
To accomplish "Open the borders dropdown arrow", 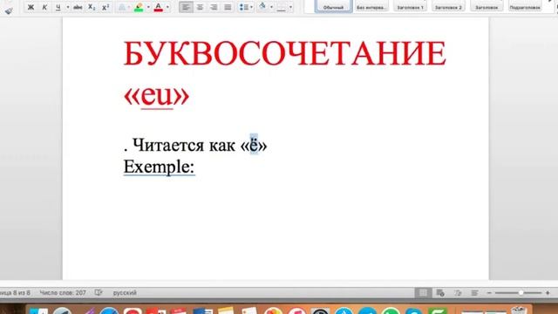I will click(x=290, y=7).
